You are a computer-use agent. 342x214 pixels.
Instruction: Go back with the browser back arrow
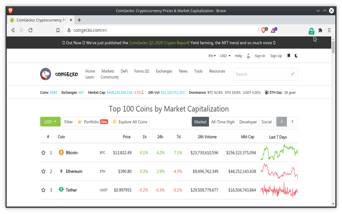click(x=13, y=30)
